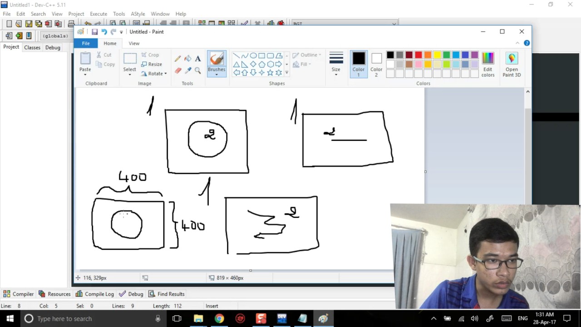This screenshot has height=327, width=581.
Task: Pick the green color swatch
Action: pos(447,55)
